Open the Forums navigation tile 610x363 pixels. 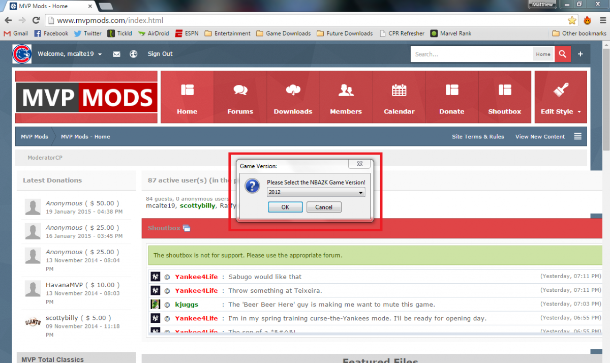pos(240,97)
